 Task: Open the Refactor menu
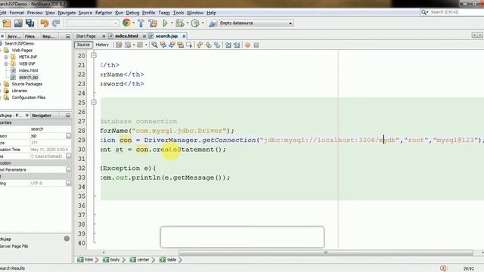(x=104, y=13)
